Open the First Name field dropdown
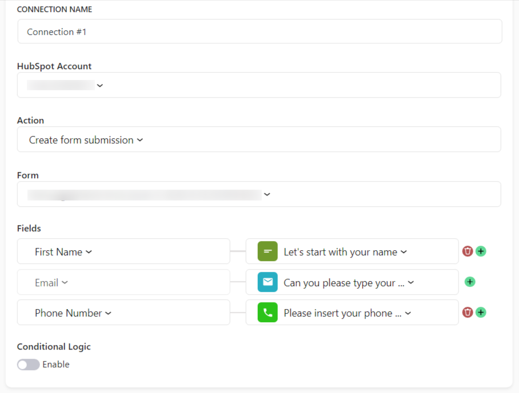Image resolution: width=519 pixels, height=393 pixels. (123, 251)
